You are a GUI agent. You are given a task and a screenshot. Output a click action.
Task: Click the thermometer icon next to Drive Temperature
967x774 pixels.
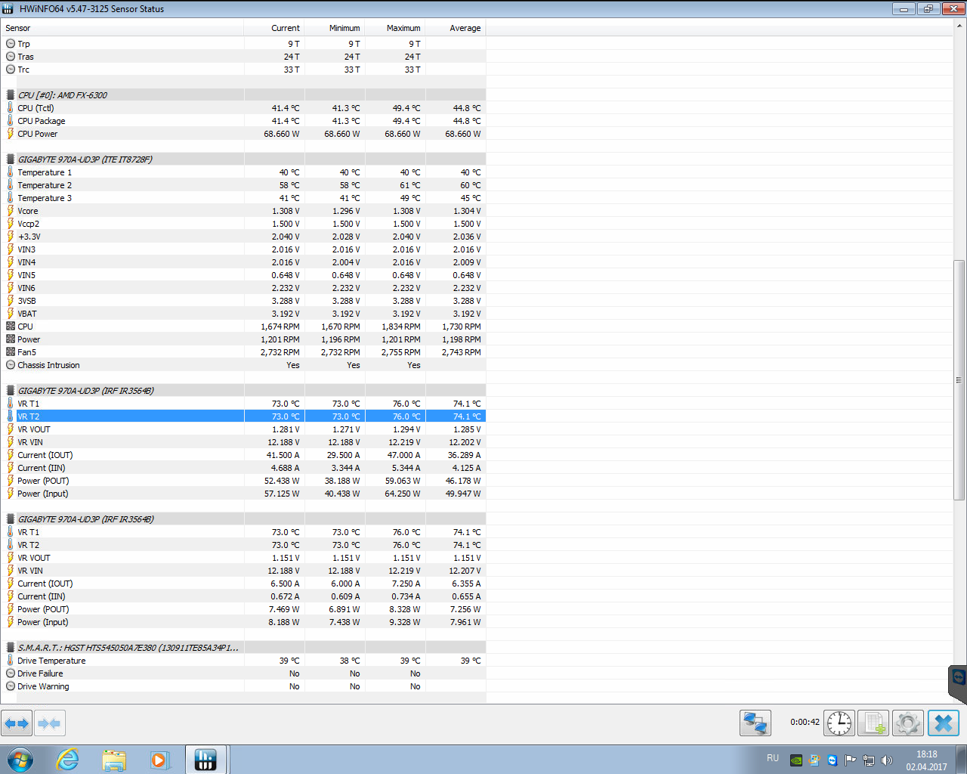coord(11,661)
